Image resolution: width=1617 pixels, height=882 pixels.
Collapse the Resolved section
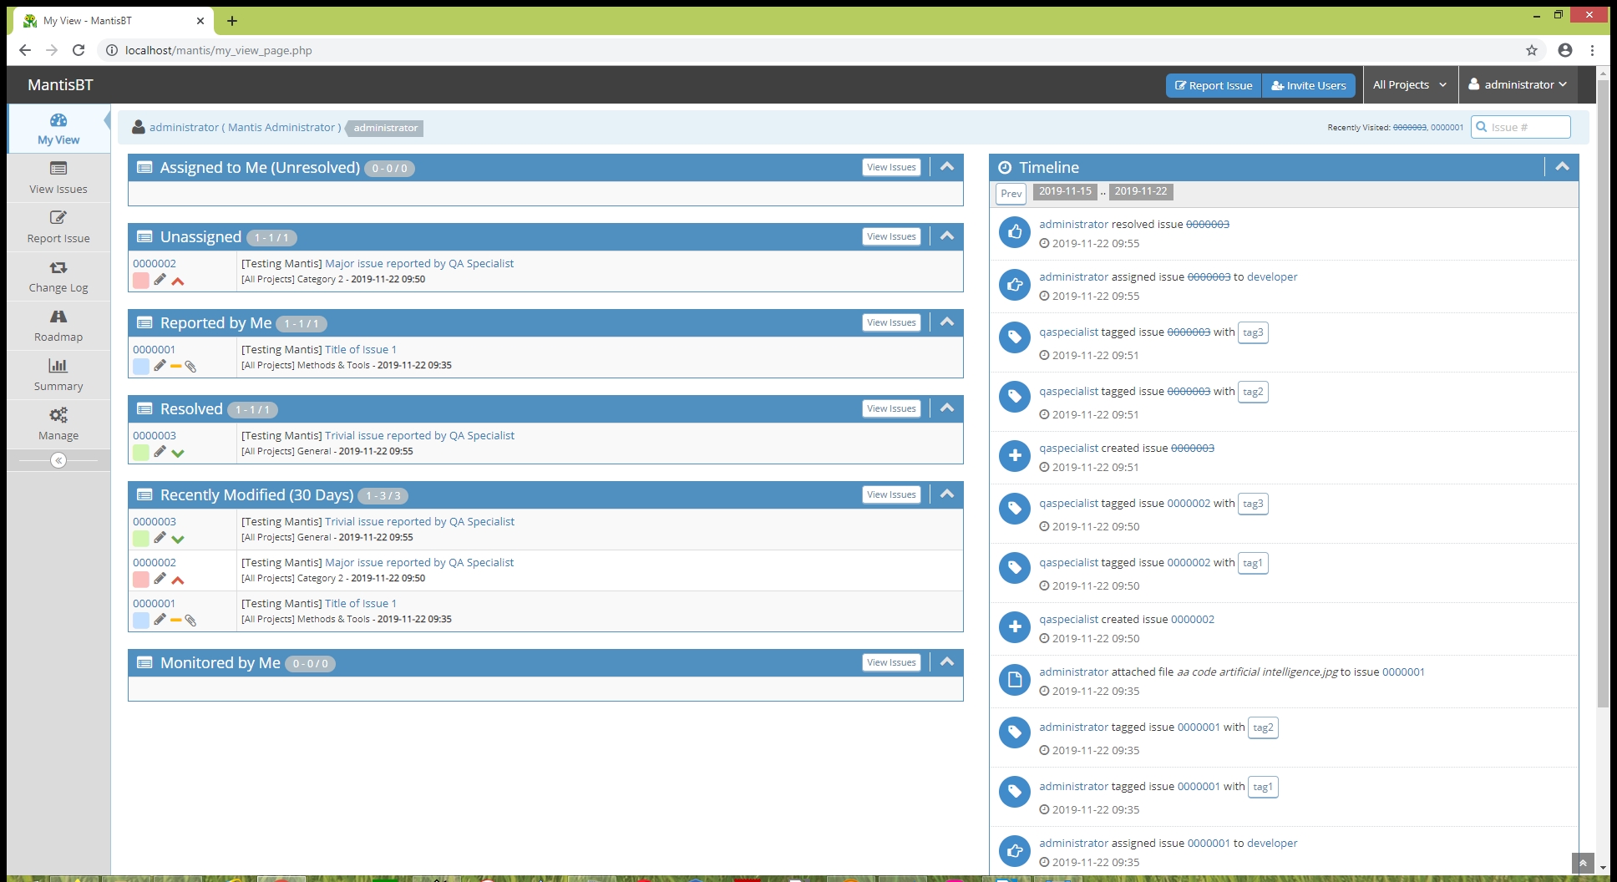click(946, 408)
